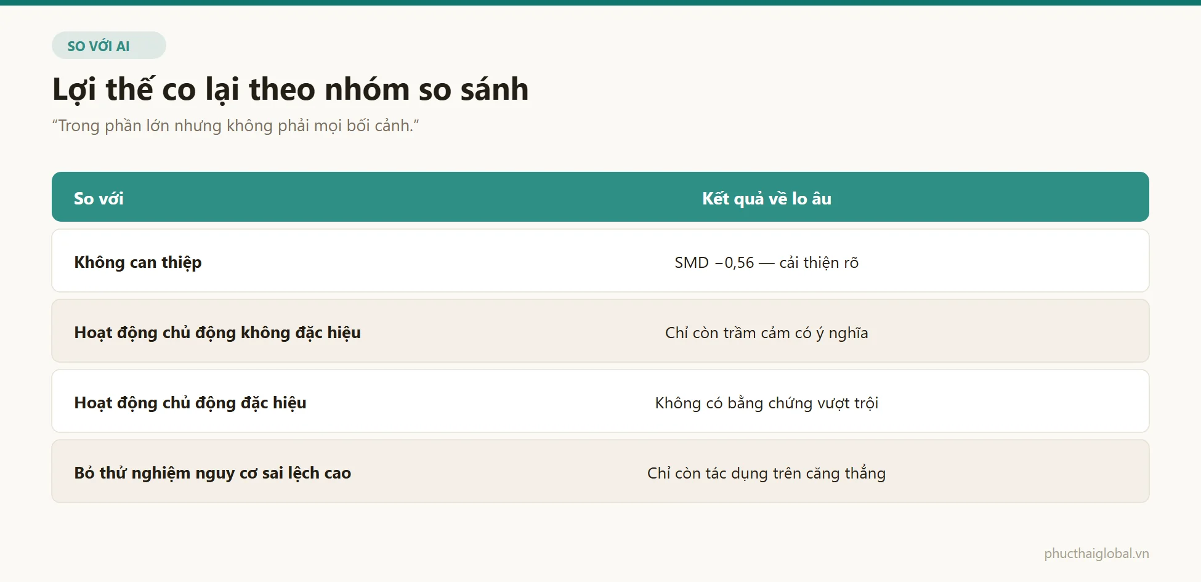The width and height of the screenshot is (1201, 582).
Task: Select the "Hoạt động chủ động không đặc hiệu" label
Action: (x=217, y=333)
